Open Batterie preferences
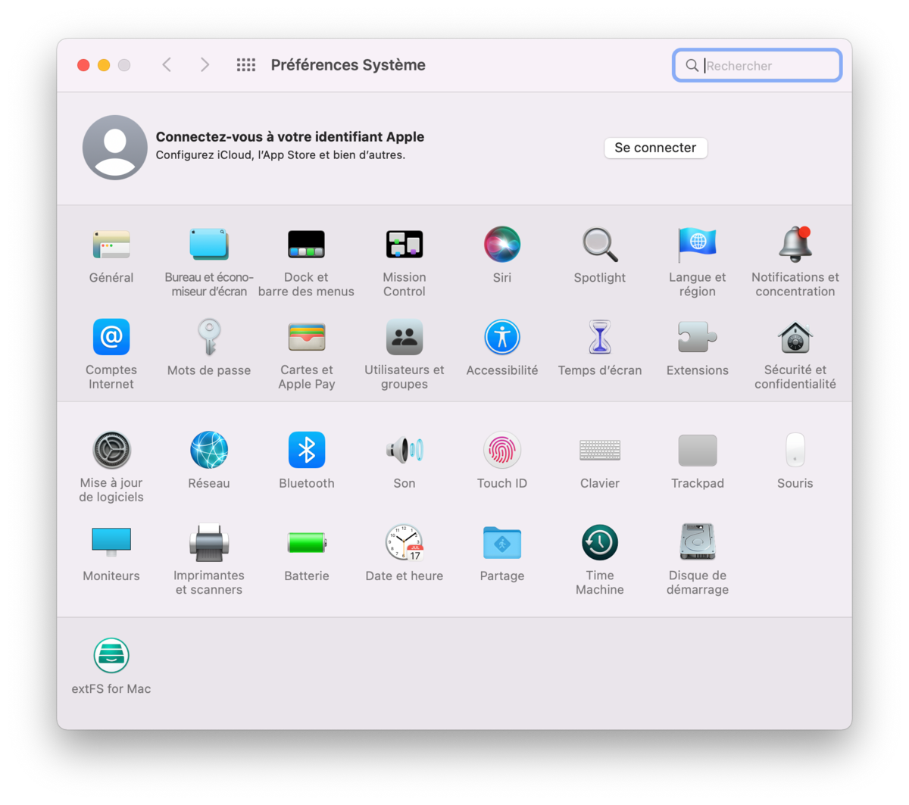Image resolution: width=909 pixels, height=805 pixels. [306, 542]
